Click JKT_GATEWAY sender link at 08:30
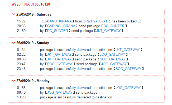Image resolution: width=172 pixels, height=105 pixels. pyautogui.click(x=59, y=59)
